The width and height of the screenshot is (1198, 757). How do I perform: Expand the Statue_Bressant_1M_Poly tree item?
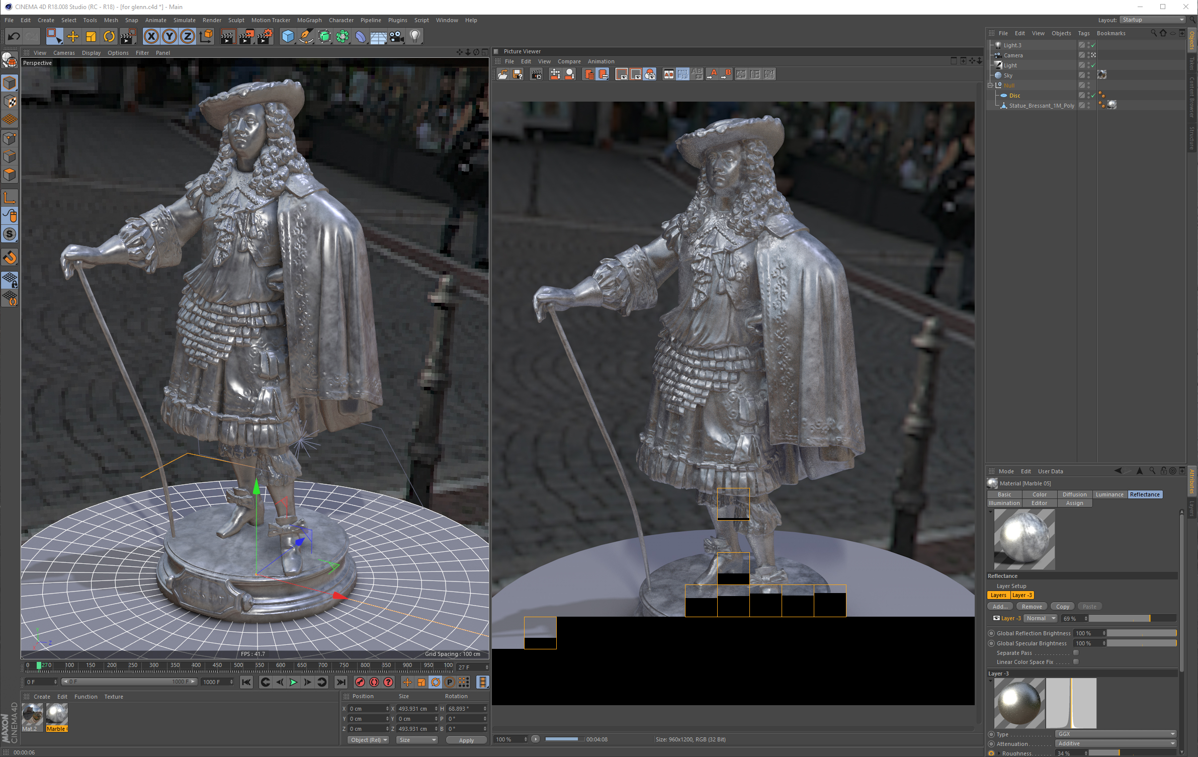(x=997, y=106)
